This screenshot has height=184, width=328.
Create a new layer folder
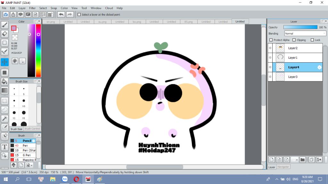point(302,160)
